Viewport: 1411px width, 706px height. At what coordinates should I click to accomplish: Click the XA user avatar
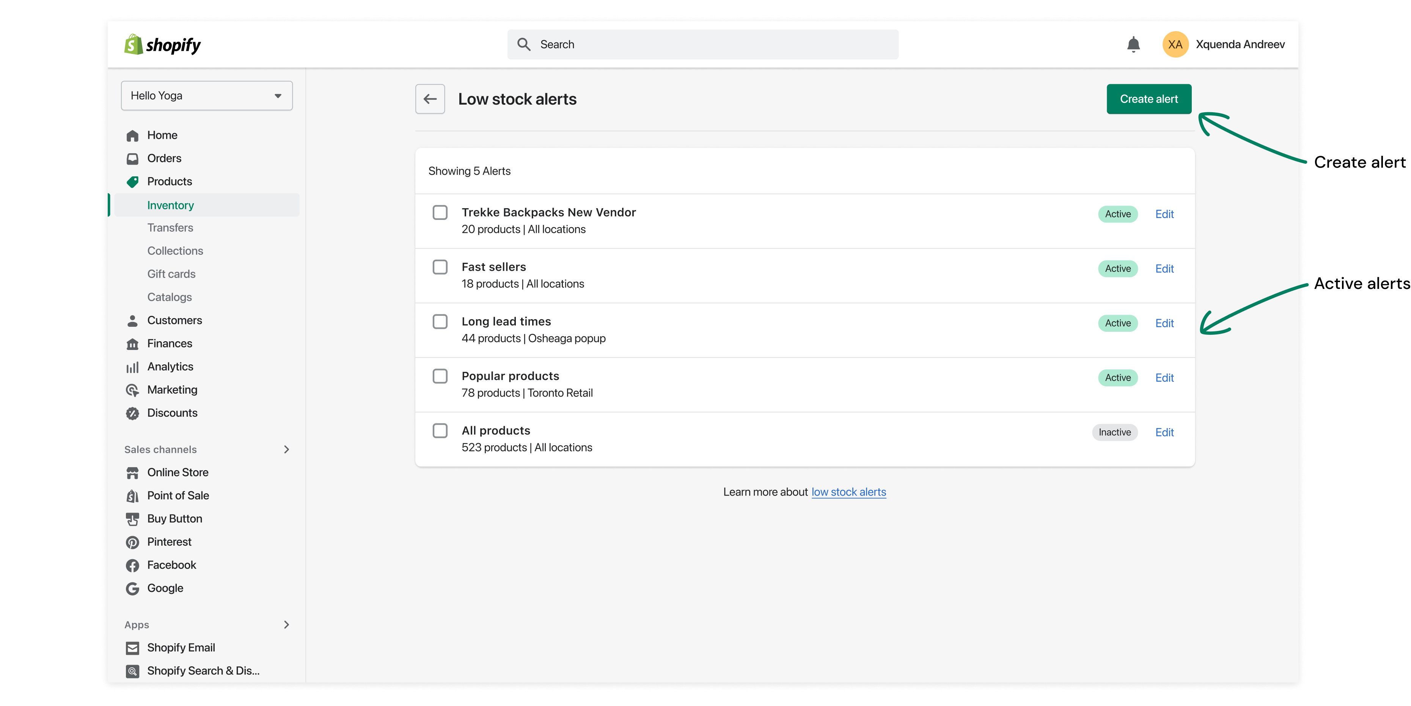click(x=1175, y=44)
